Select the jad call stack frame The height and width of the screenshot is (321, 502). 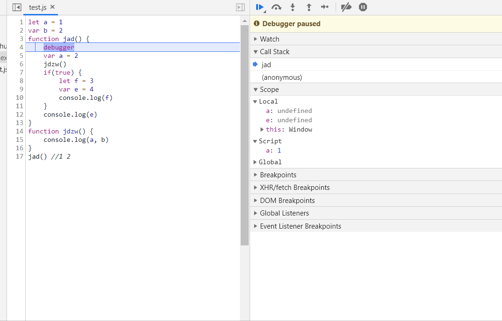pos(376,64)
